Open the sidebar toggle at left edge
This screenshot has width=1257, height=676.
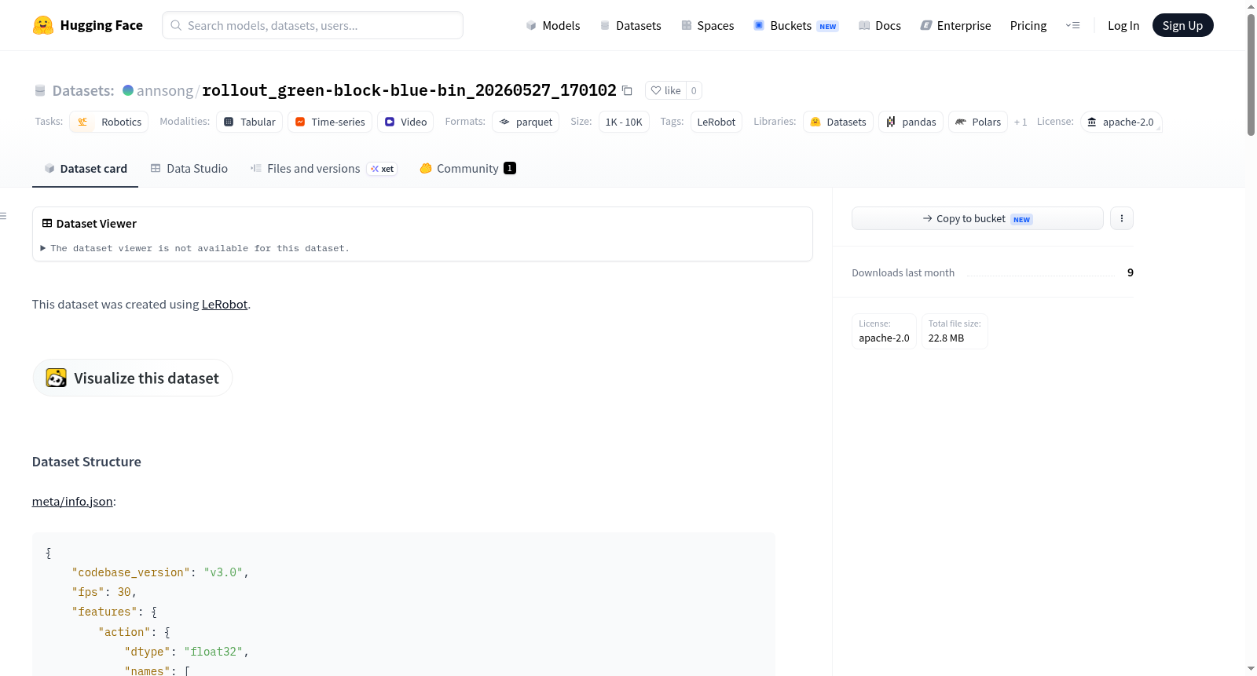tap(4, 216)
